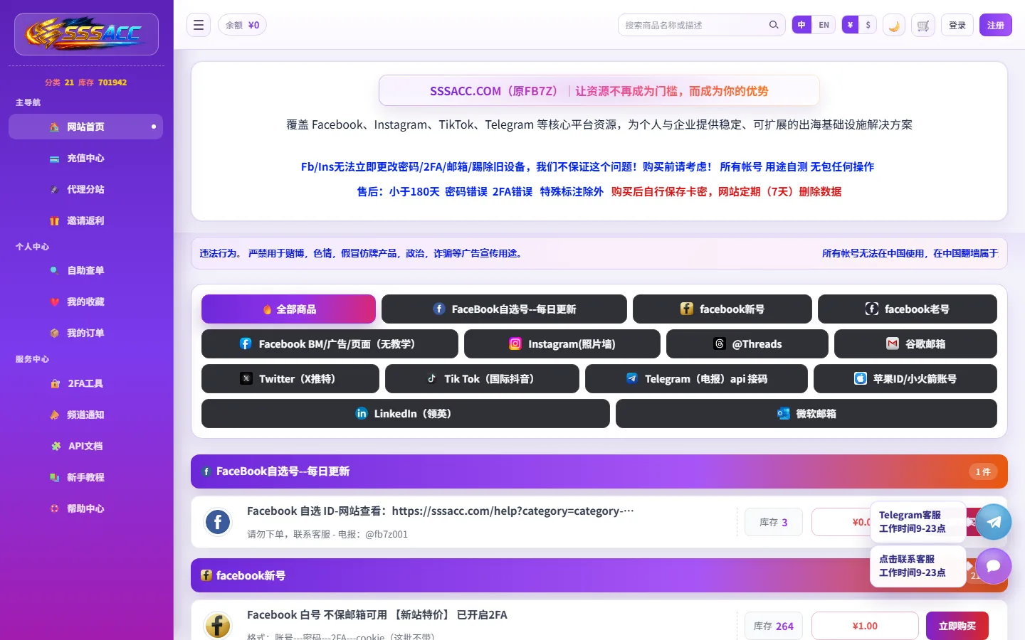1025x640 pixels.
Task: Open the chat bubble floating icon
Action: [994, 566]
